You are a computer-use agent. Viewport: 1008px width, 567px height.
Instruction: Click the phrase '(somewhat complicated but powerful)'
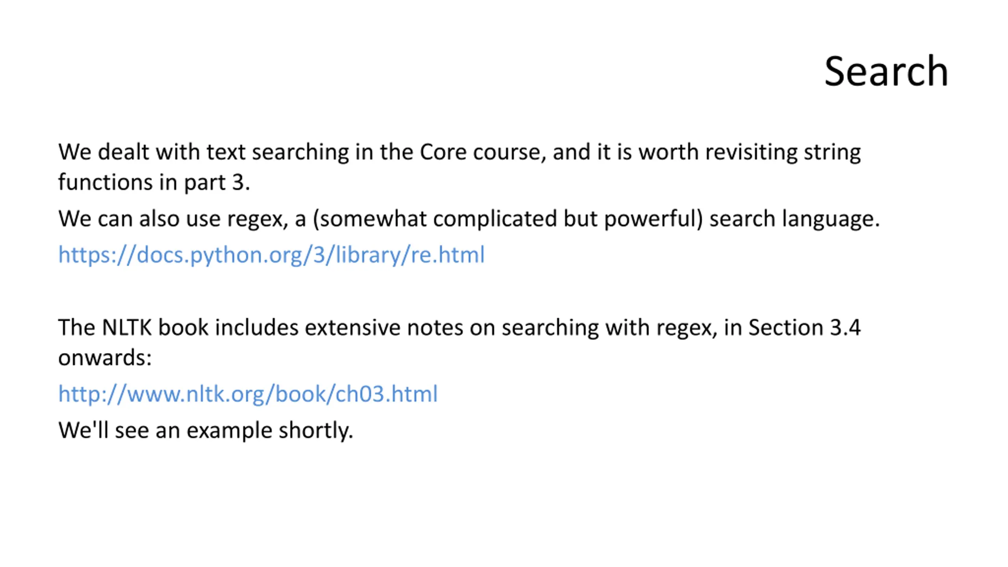[508, 219]
